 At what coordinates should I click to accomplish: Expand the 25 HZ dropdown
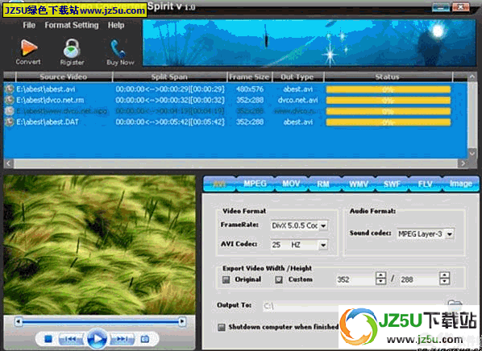(323, 245)
